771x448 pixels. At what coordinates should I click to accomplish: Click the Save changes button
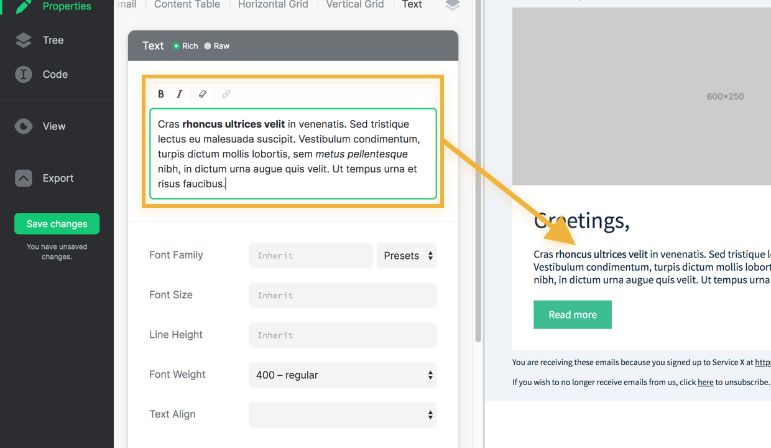[x=57, y=223]
